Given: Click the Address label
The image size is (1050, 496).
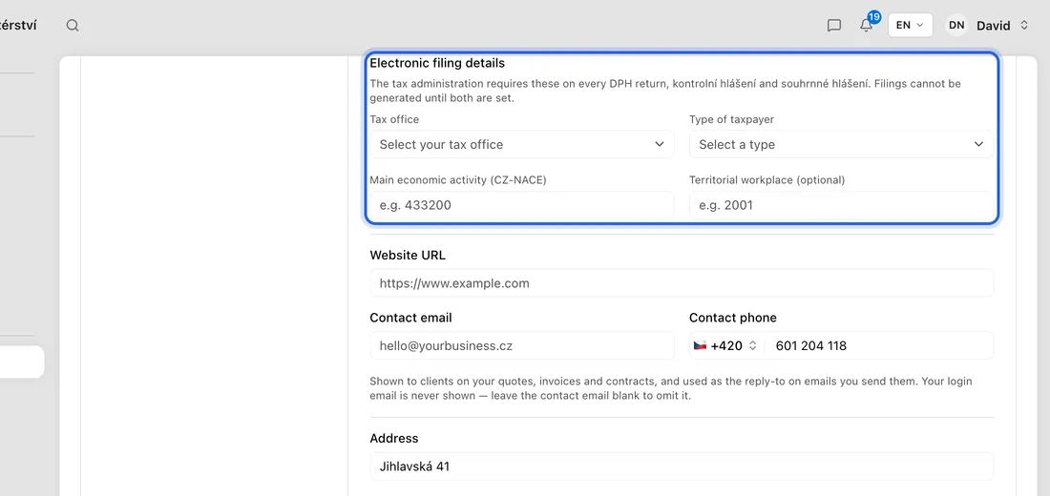Looking at the screenshot, I should pyautogui.click(x=393, y=439).
